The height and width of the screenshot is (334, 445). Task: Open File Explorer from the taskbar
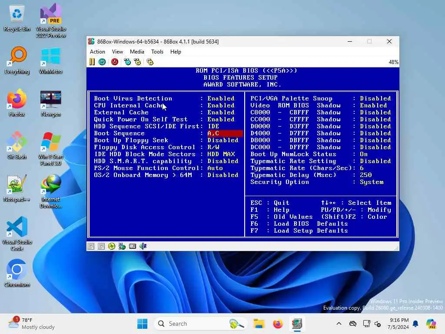pyautogui.click(x=259, y=324)
